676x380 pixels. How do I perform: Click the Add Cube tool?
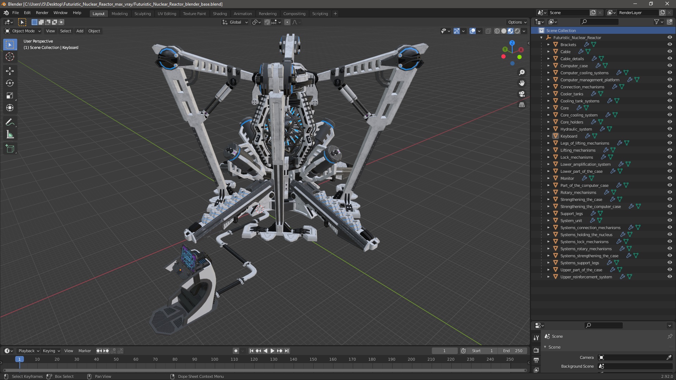click(10, 149)
